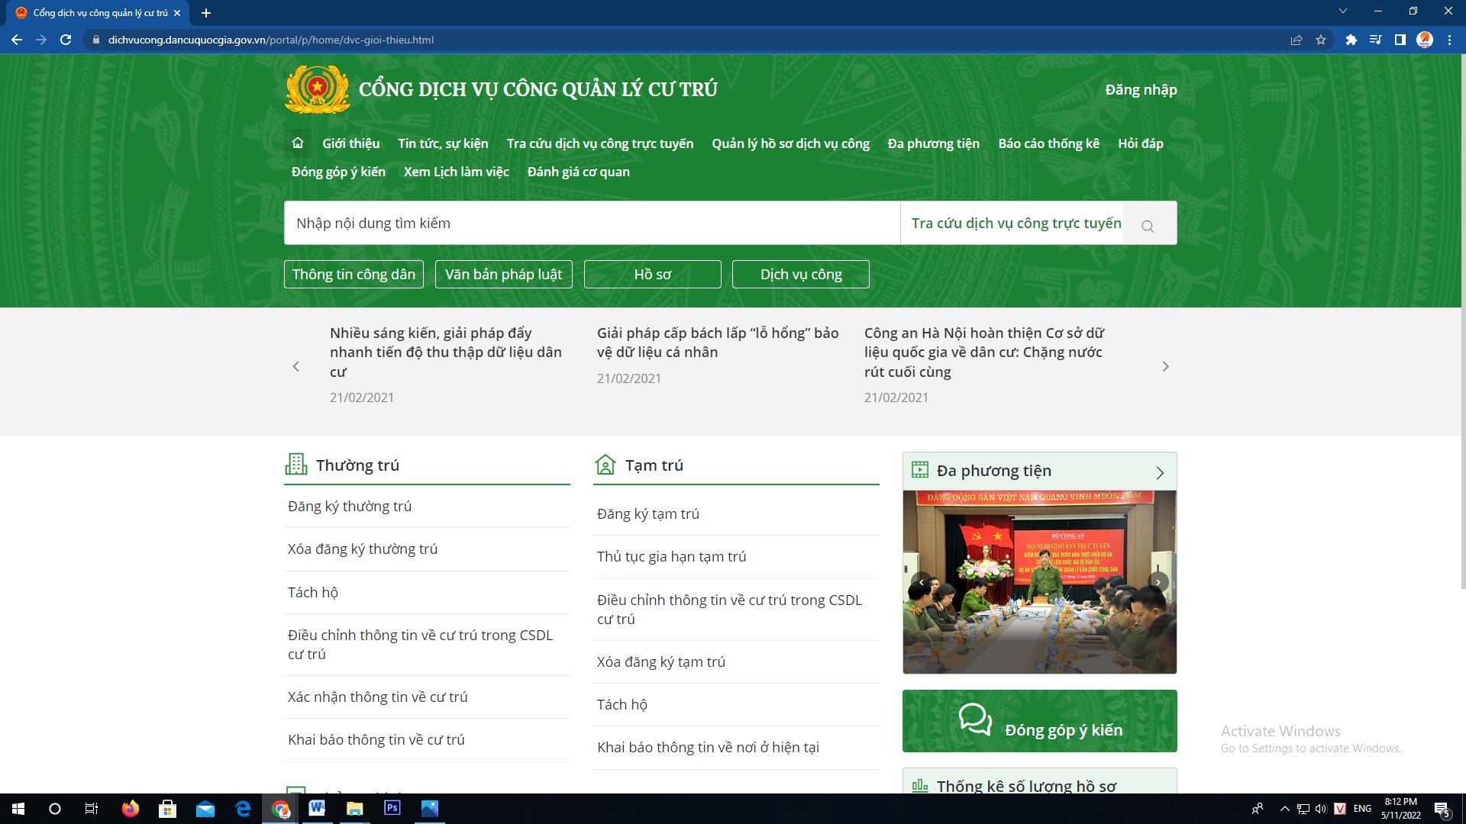Click the Tạm trú house icon

click(605, 464)
